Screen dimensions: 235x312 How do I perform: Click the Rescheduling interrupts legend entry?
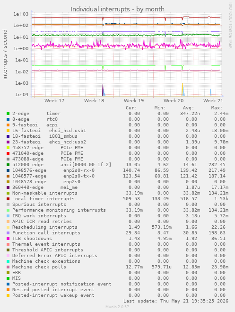coord(45,227)
